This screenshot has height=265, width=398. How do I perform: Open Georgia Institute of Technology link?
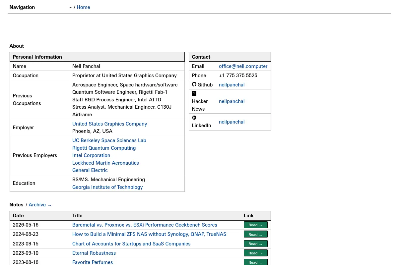tap(107, 187)
